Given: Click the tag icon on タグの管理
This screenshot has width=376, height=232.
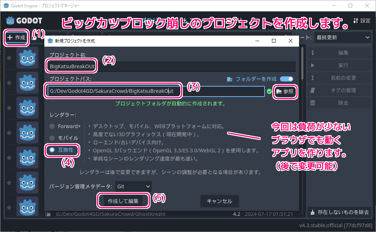Looking at the screenshot, I should click(x=313, y=90).
